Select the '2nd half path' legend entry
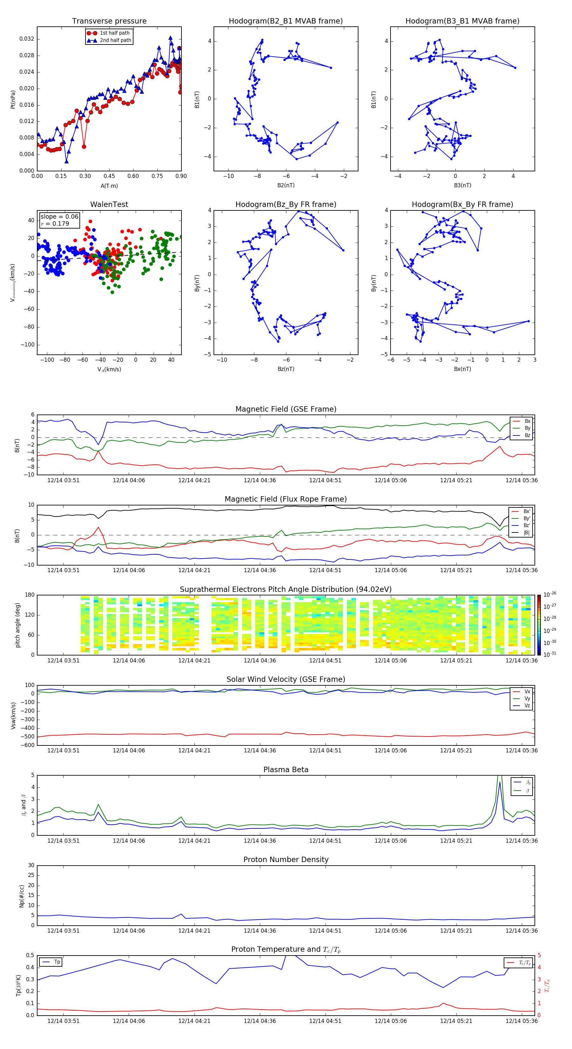This screenshot has height=1049, width=572. pos(109,40)
